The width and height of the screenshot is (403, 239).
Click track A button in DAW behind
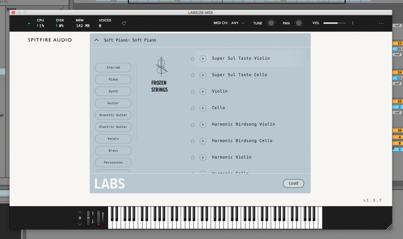pyautogui.click(x=397, y=137)
